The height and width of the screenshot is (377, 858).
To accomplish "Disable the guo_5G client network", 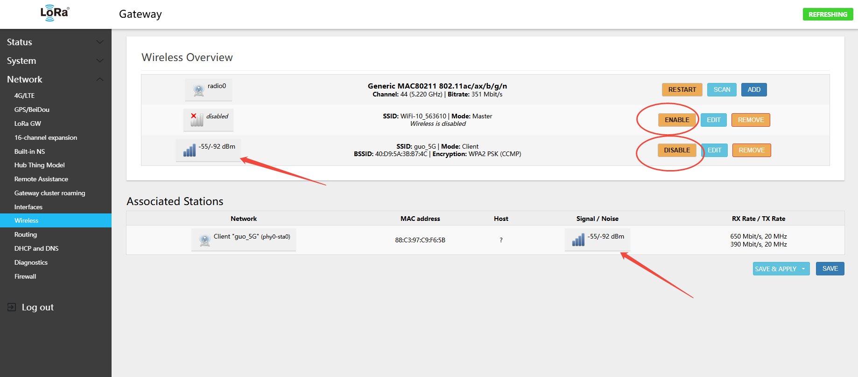I will pos(677,150).
